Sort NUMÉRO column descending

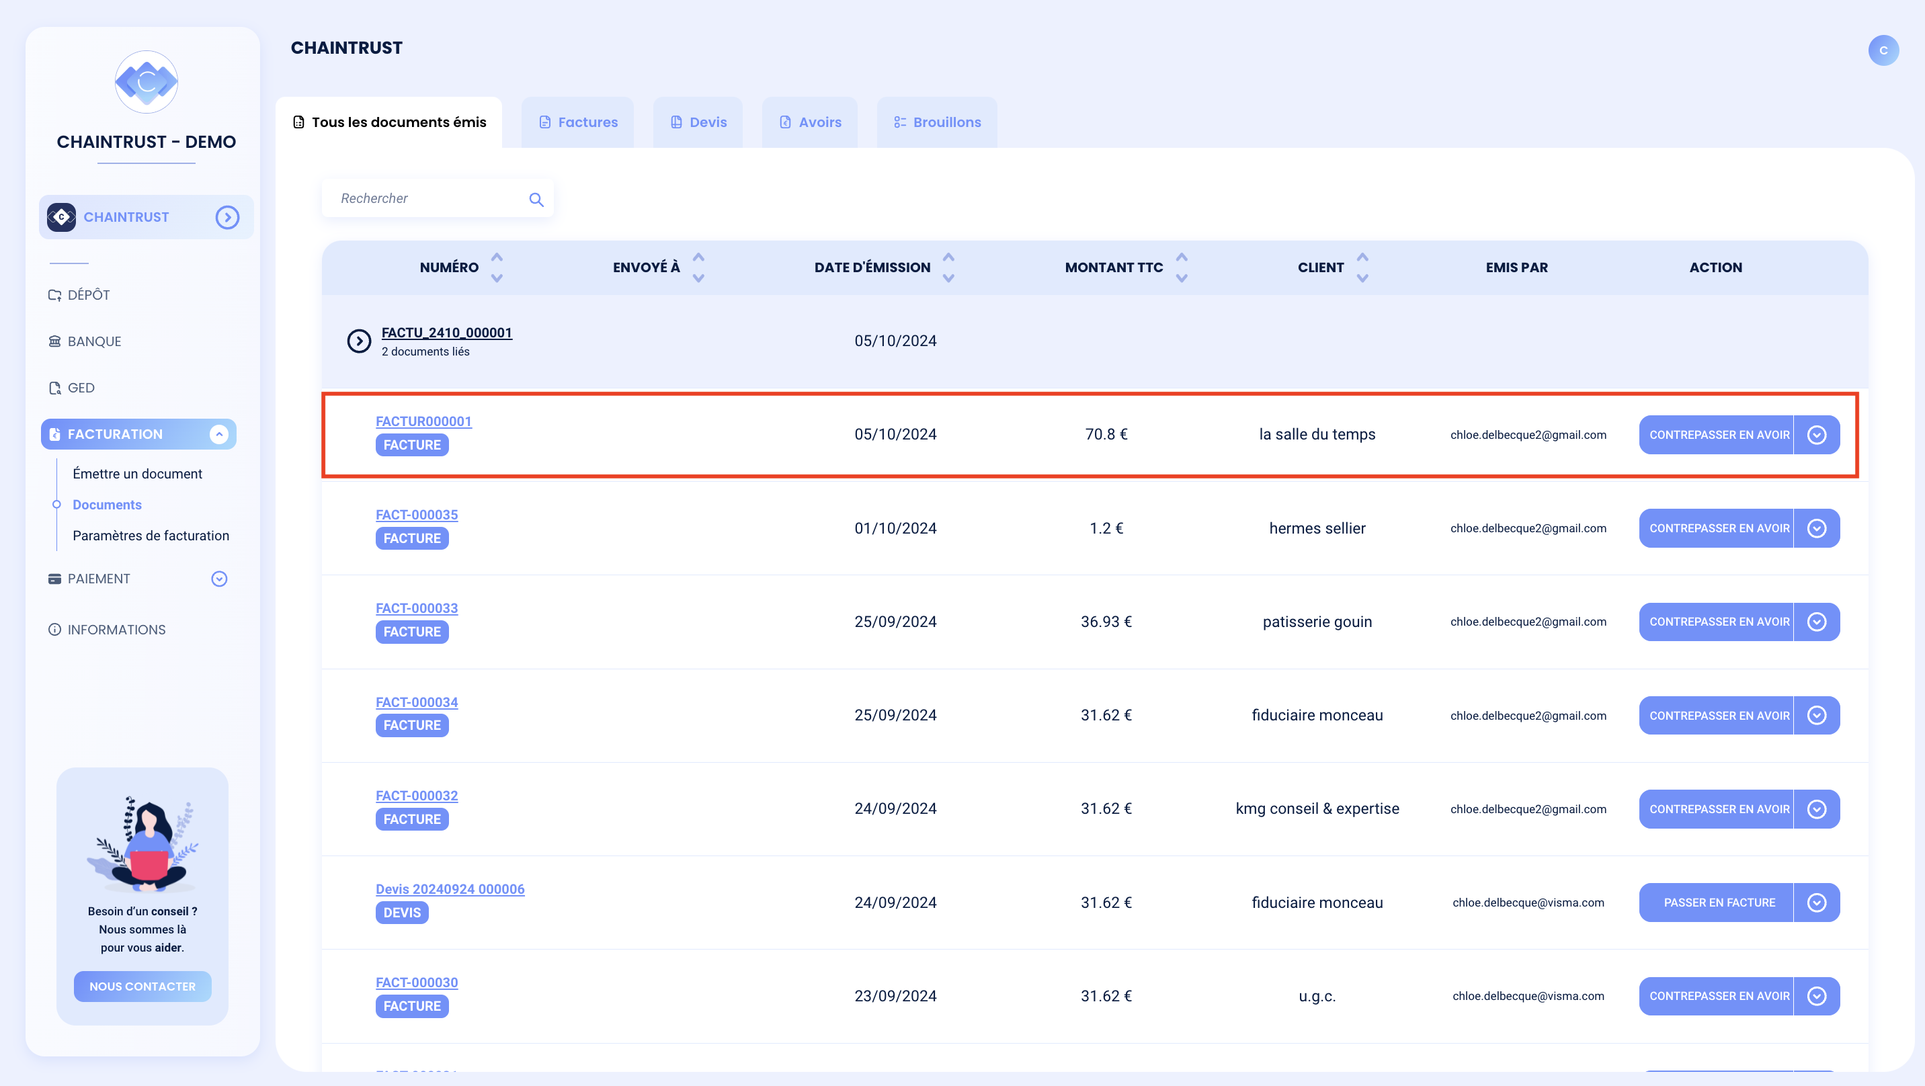tap(497, 278)
